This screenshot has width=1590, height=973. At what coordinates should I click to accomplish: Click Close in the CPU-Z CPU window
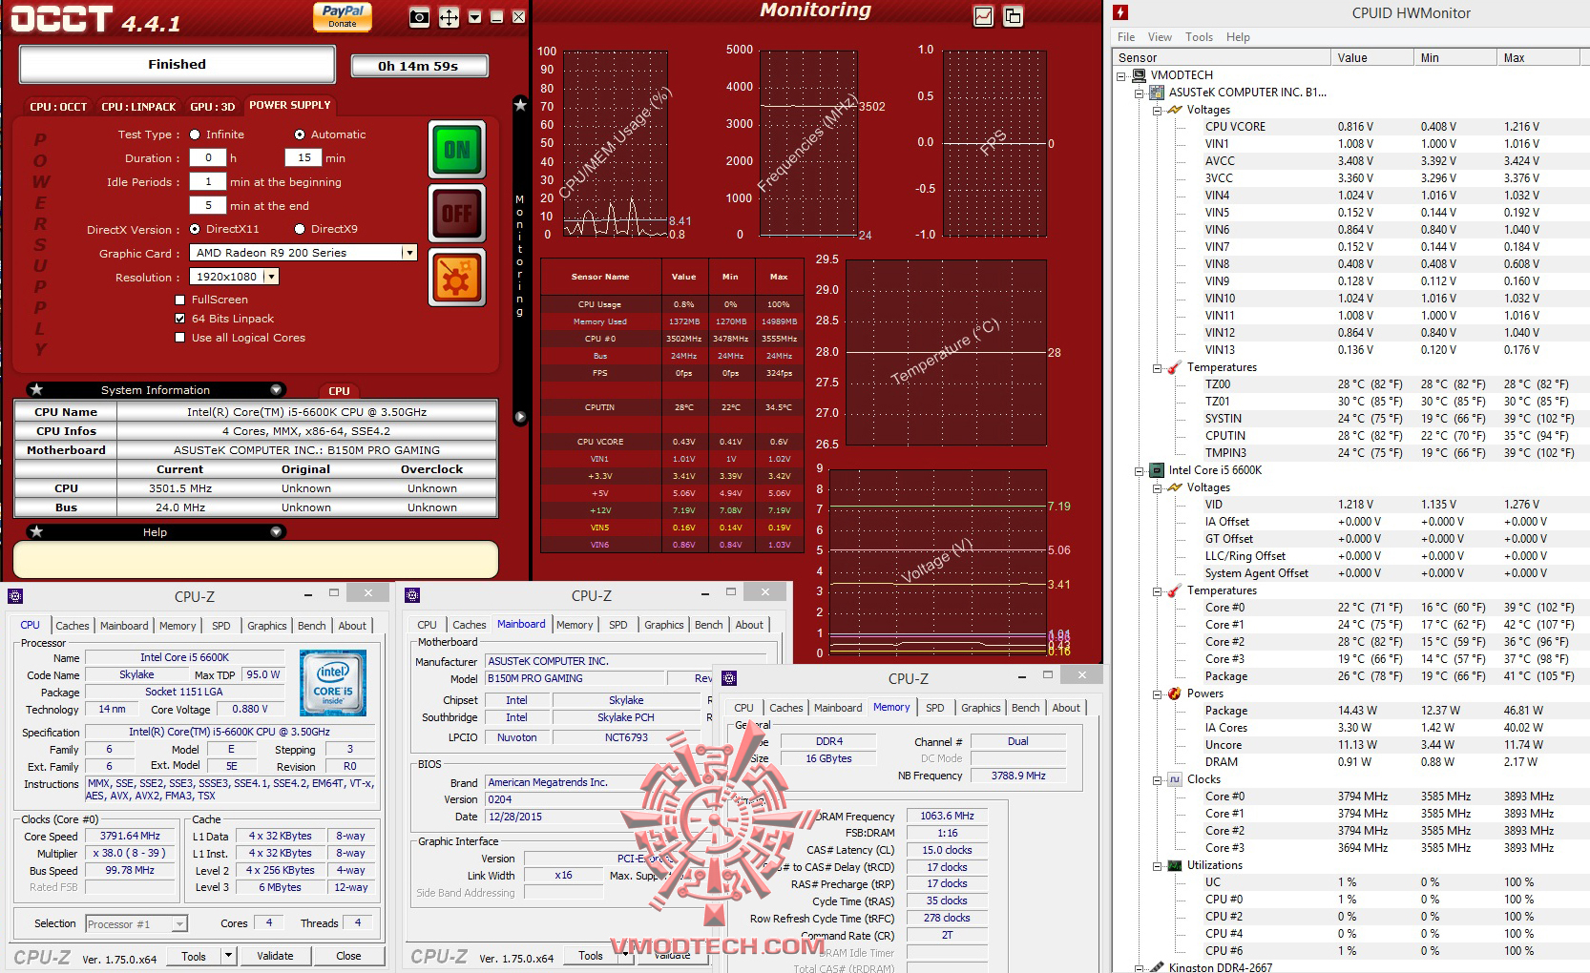348,956
